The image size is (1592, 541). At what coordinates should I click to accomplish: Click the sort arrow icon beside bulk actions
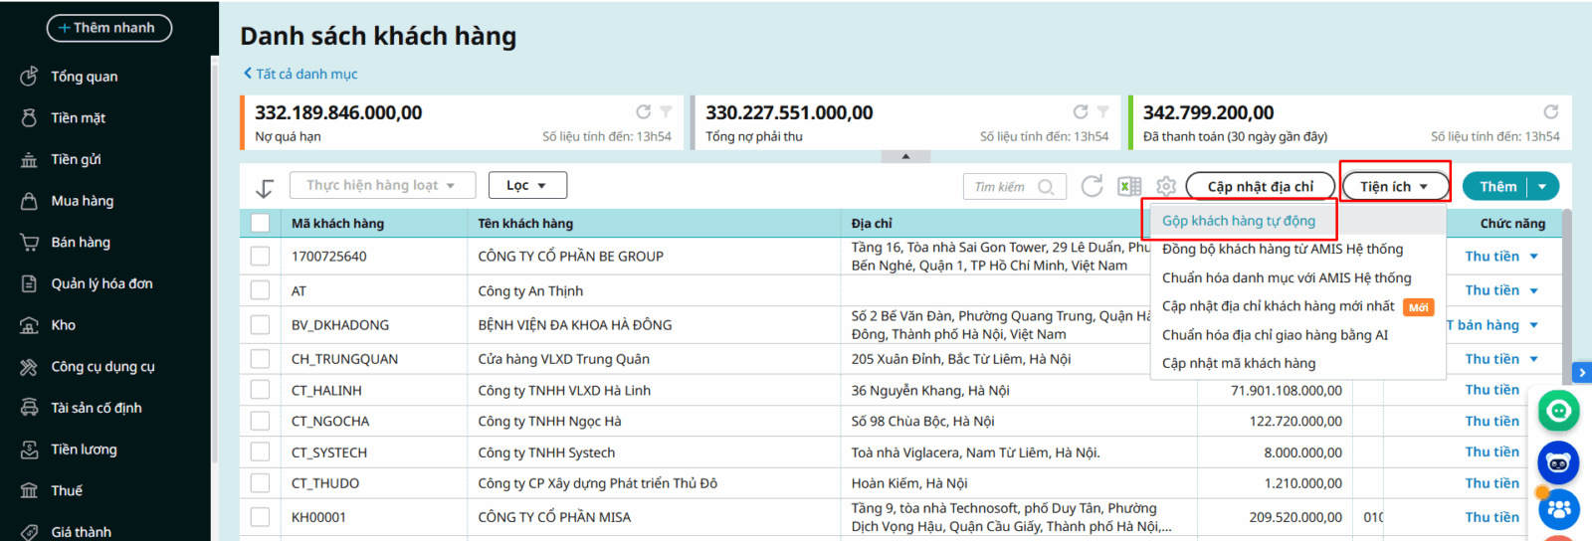pos(265,188)
